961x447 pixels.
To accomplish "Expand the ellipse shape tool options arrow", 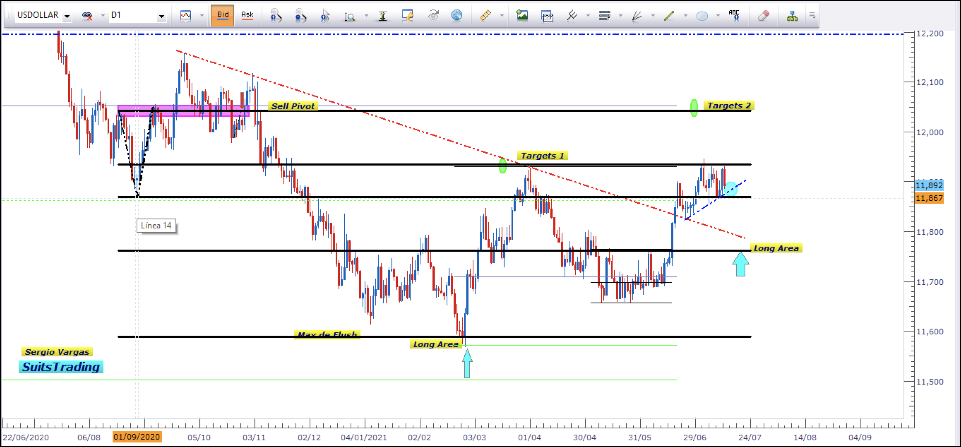I will [x=718, y=15].
